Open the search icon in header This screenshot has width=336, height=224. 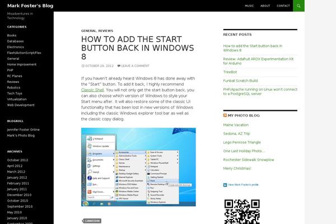(x=298, y=6)
